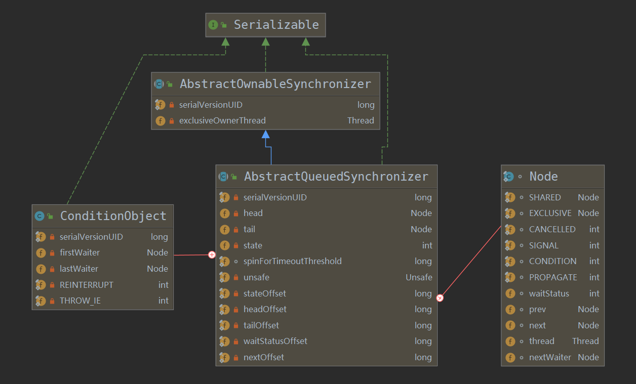Select the waitStatusOffset field

pyautogui.click(x=326, y=342)
